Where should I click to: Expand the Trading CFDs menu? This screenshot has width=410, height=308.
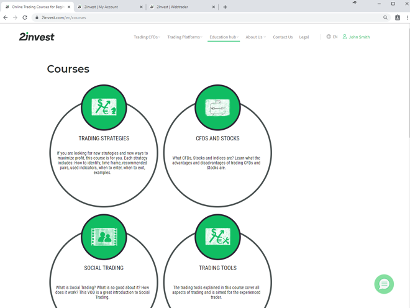click(x=147, y=37)
